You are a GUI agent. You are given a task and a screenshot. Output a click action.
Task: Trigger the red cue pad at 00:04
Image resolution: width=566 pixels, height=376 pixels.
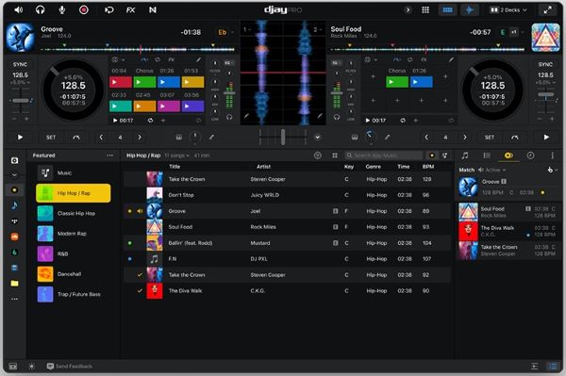[x=121, y=82]
